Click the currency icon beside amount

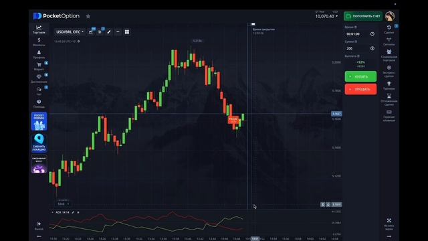point(372,48)
